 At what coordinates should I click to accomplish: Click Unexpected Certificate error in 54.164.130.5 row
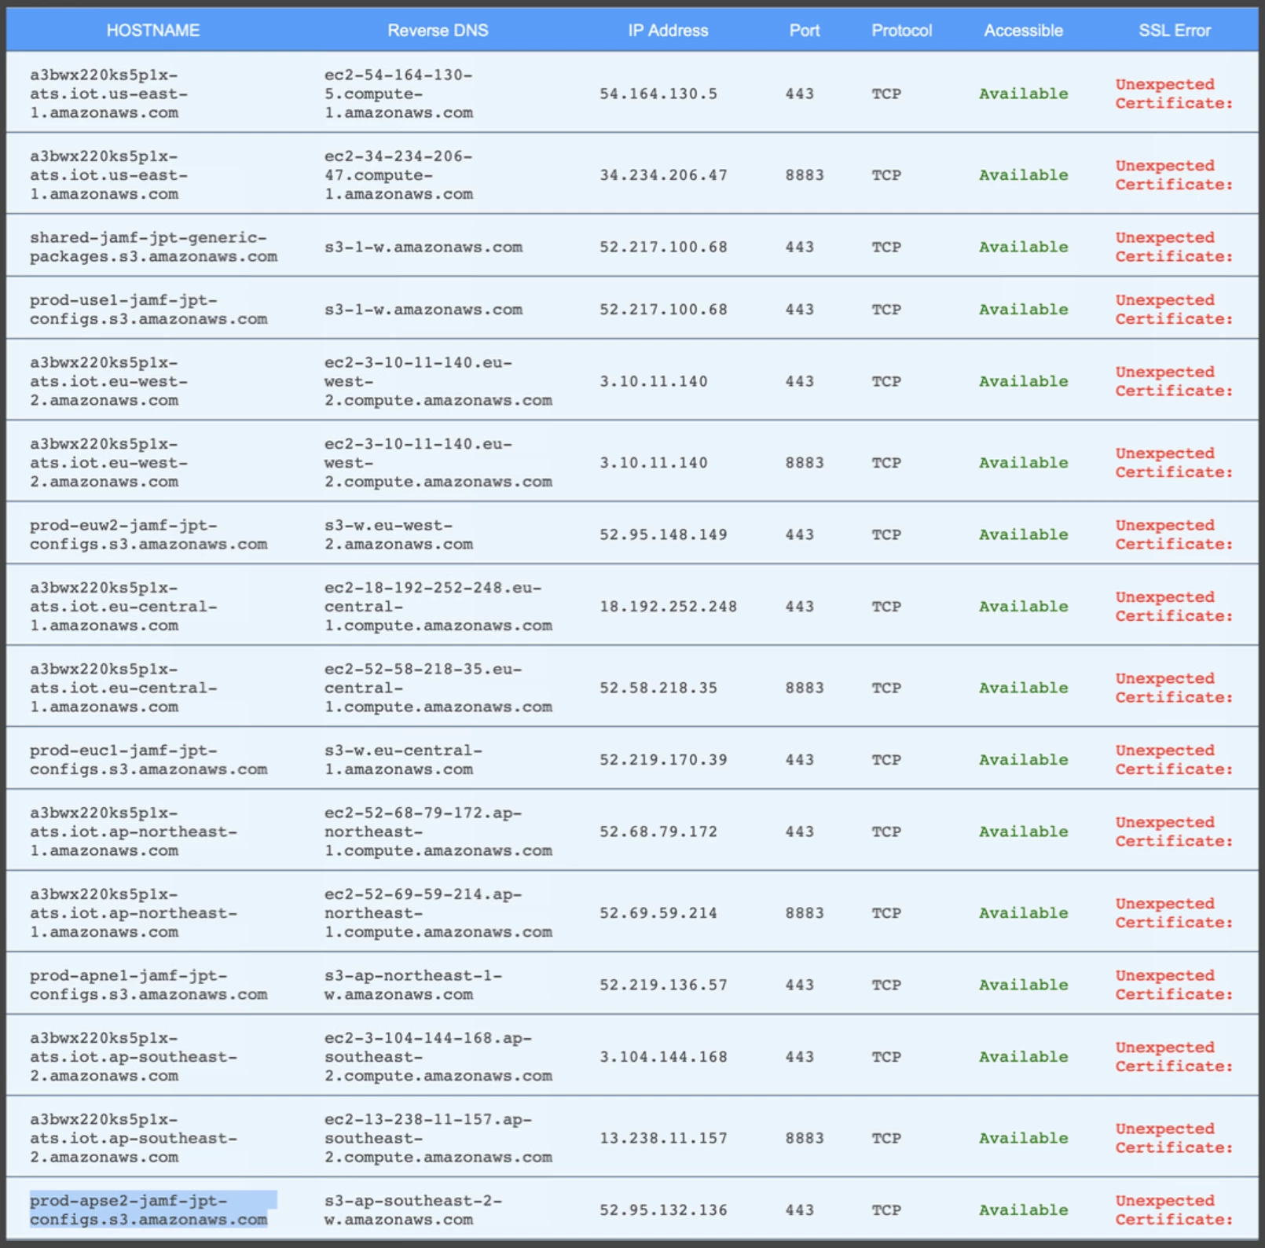(x=1174, y=94)
